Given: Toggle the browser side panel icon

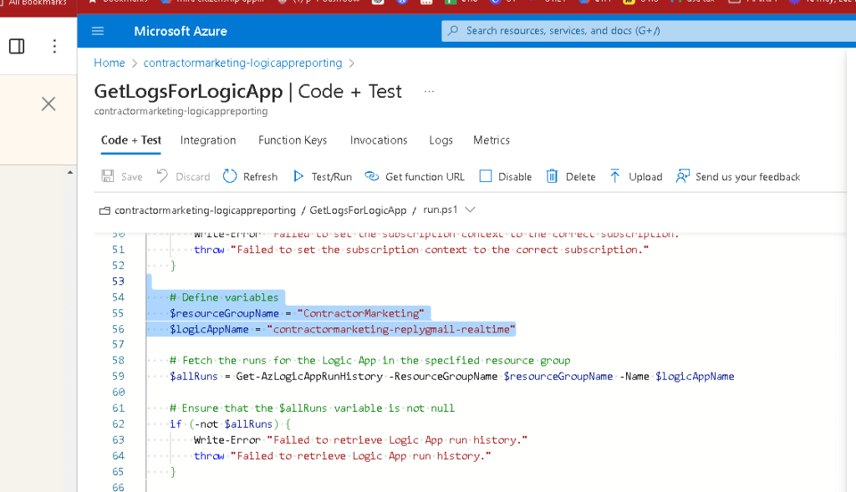Looking at the screenshot, I should (x=17, y=47).
